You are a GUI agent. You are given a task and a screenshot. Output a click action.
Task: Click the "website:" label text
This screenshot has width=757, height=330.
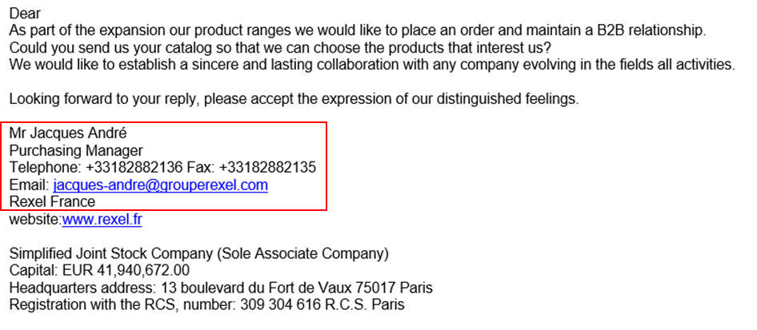click(x=36, y=220)
